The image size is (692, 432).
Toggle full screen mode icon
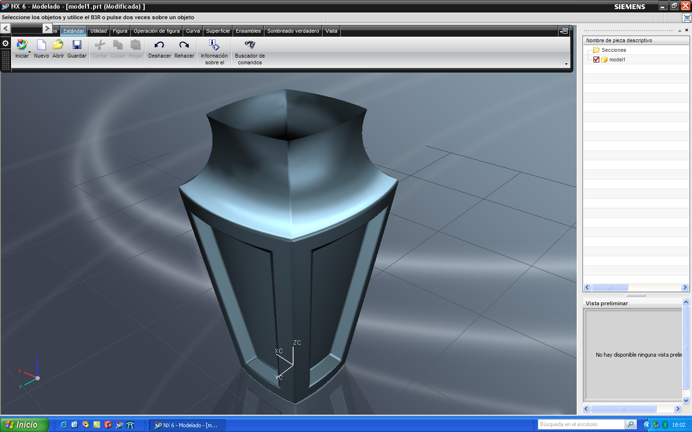[687, 18]
